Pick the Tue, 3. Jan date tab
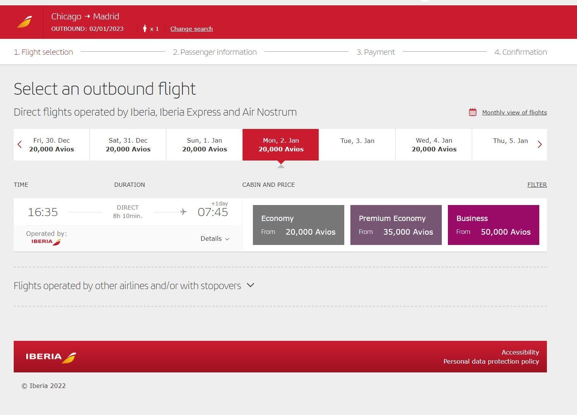Screen dimensions: 577x415 coord(357,145)
